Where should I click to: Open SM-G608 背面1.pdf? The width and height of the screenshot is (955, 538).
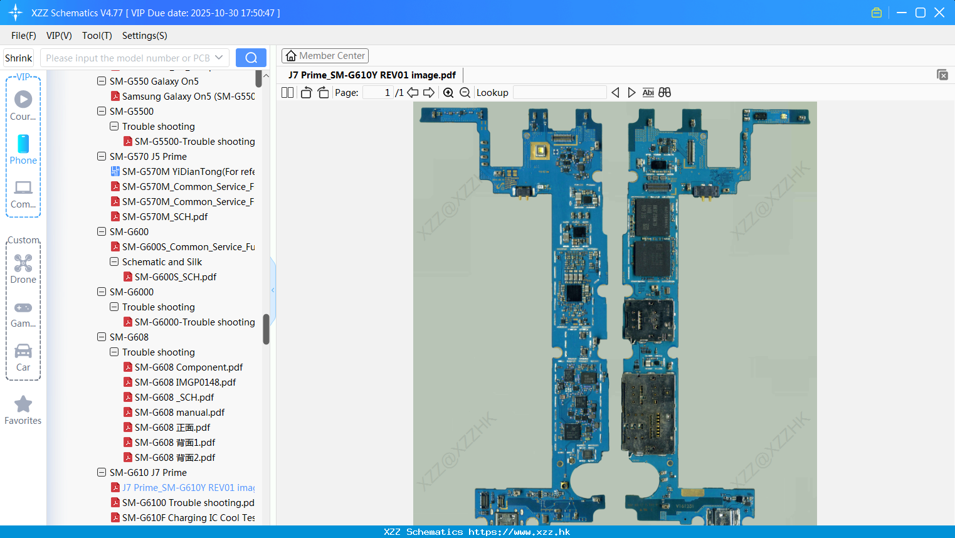pyautogui.click(x=169, y=442)
